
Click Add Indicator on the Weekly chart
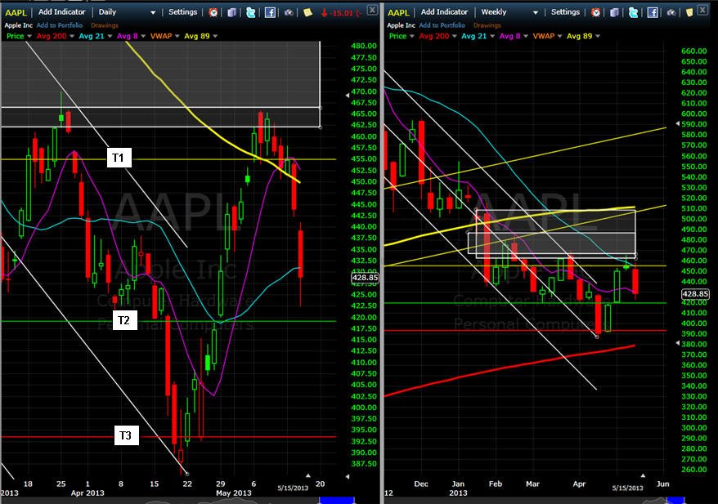click(444, 12)
